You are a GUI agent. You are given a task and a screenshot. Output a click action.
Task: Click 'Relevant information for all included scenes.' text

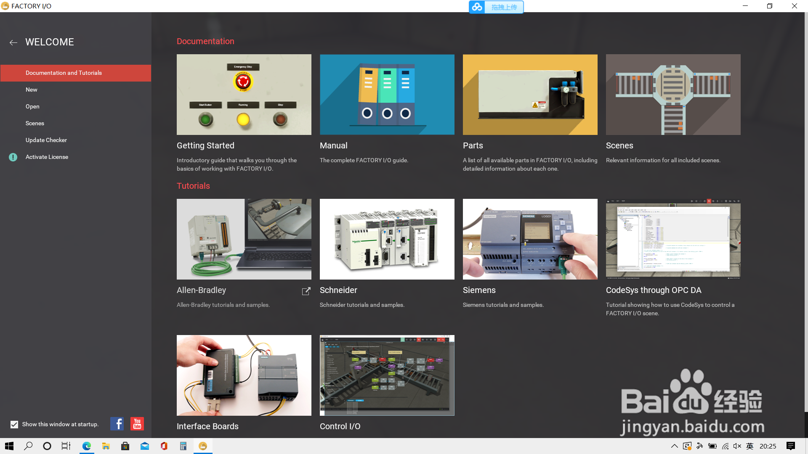[x=663, y=161]
